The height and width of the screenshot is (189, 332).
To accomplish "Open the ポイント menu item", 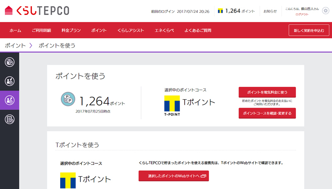I will [x=99, y=30].
